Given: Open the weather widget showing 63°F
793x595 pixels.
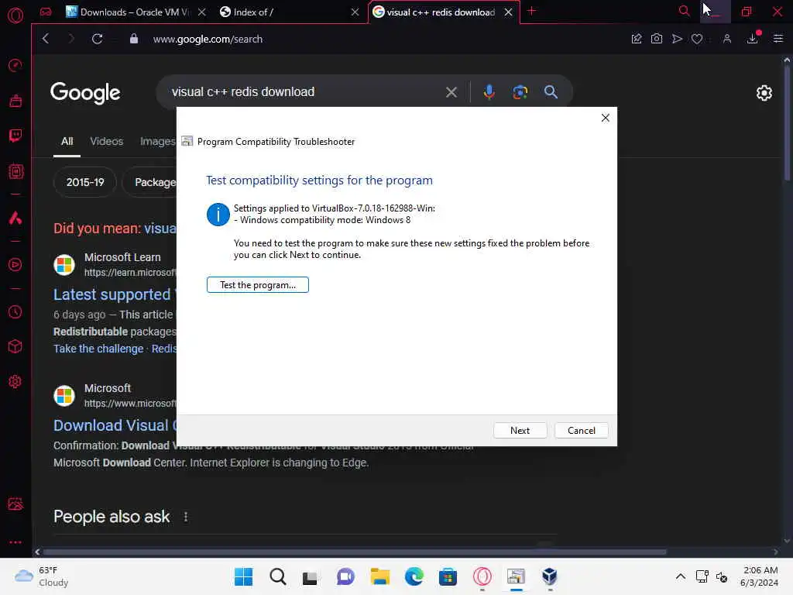Looking at the screenshot, I should click(42, 576).
